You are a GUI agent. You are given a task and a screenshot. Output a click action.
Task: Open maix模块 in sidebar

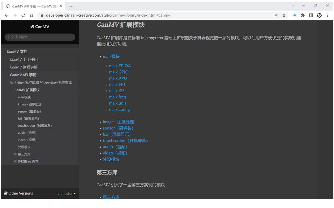pyautogui.click(x=24, y=97)
